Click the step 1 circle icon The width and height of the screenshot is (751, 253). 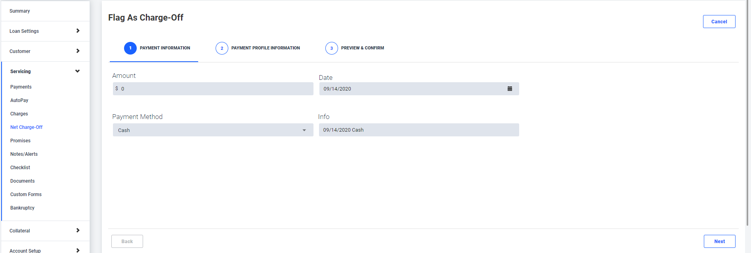pos(130,48)
